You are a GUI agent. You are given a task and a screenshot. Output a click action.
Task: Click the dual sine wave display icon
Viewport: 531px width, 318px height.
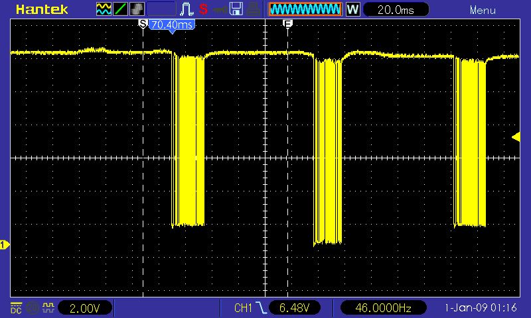click(104, 9)
